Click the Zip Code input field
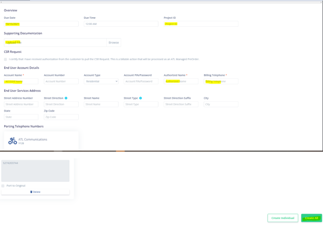The width and height of the screenshot is (323, 230). (61, 117)
